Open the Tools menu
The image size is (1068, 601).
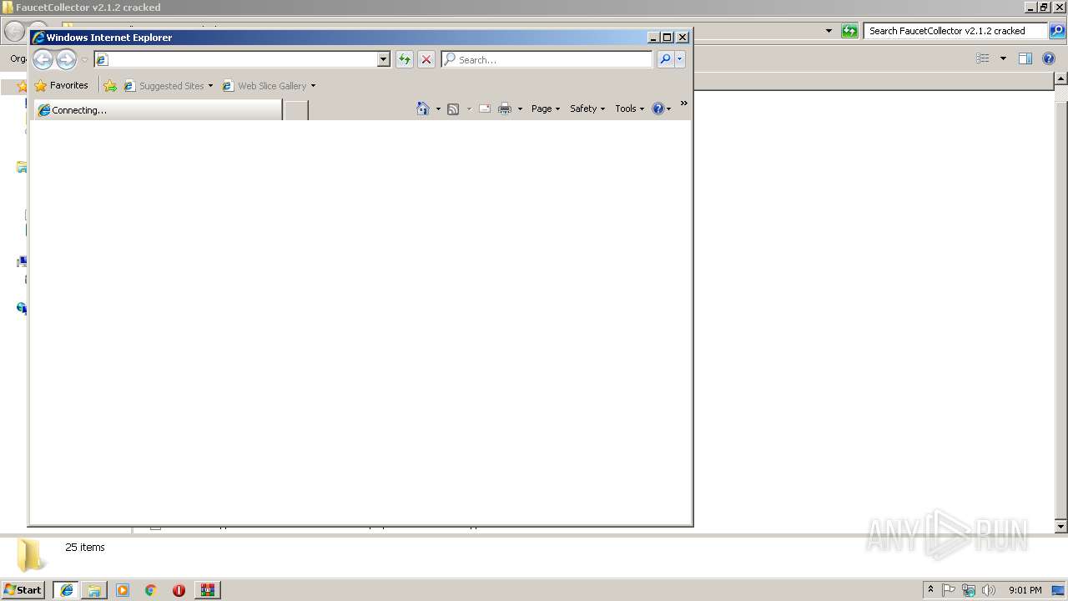click(x=630, y=109)
